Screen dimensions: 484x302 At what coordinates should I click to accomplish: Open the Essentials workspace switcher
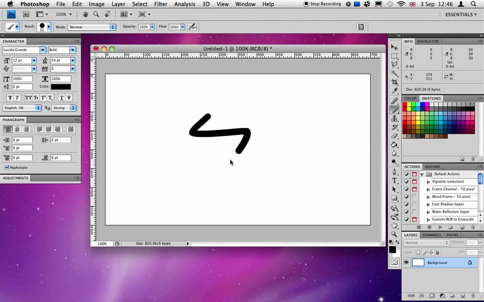[x=461, y=15]
